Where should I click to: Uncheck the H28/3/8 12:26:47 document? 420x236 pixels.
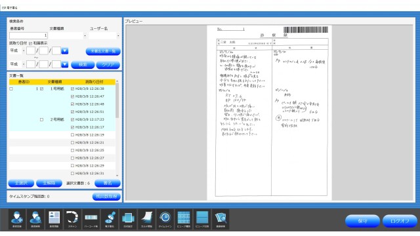pos(72,96)
